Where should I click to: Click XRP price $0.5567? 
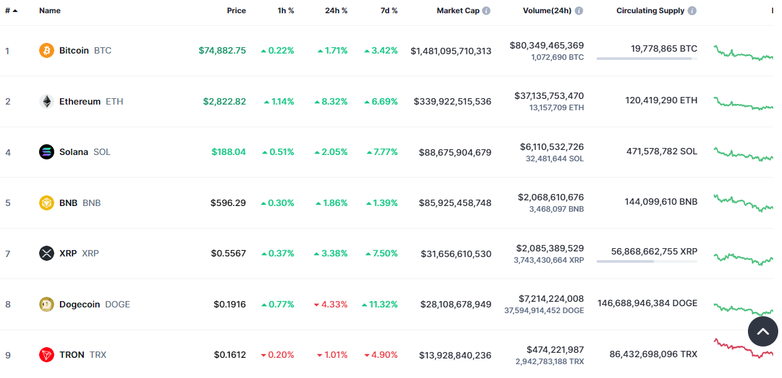tap(228, 253)
